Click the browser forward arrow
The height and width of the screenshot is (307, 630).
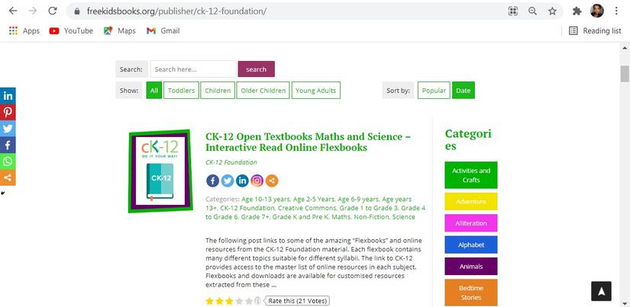click(x=33, y=11)
